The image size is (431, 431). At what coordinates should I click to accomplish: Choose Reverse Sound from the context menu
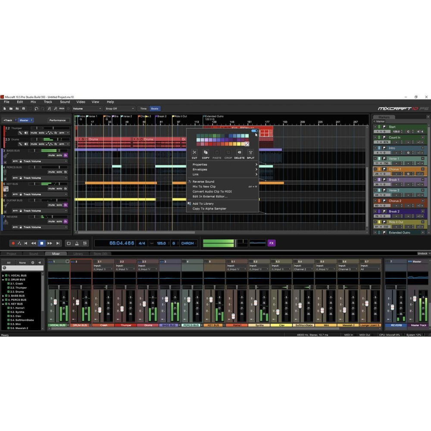pos(203,181)
